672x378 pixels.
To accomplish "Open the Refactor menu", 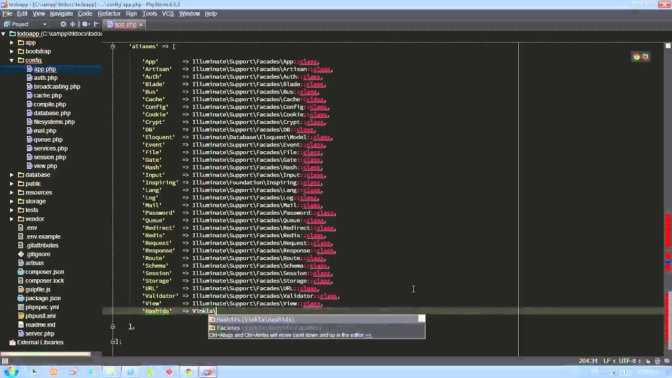I will [x=109, y=14].
